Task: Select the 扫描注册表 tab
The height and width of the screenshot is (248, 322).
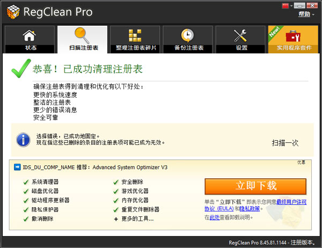Action: (x=82, y=39)
